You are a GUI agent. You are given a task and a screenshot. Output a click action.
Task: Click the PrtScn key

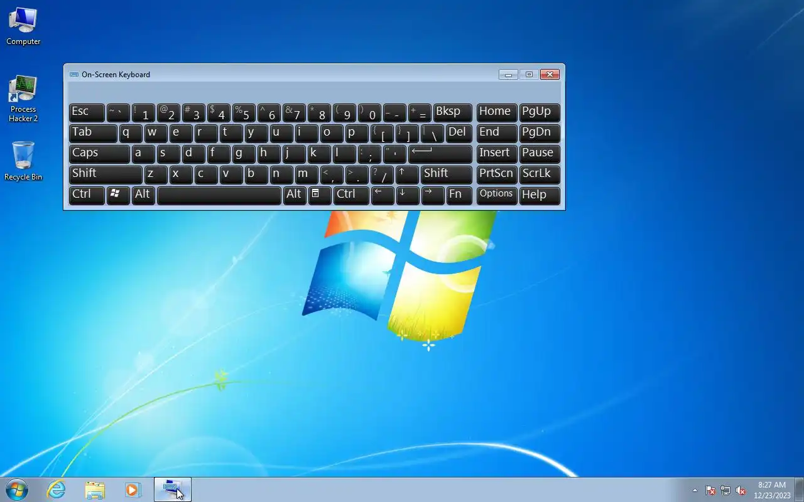pyautogui.click(x=497, y=174)
